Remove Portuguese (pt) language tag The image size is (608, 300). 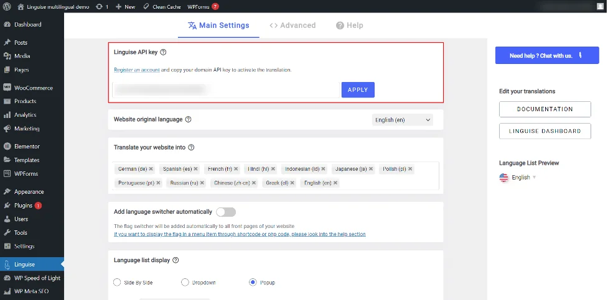[x=158, y=183]
